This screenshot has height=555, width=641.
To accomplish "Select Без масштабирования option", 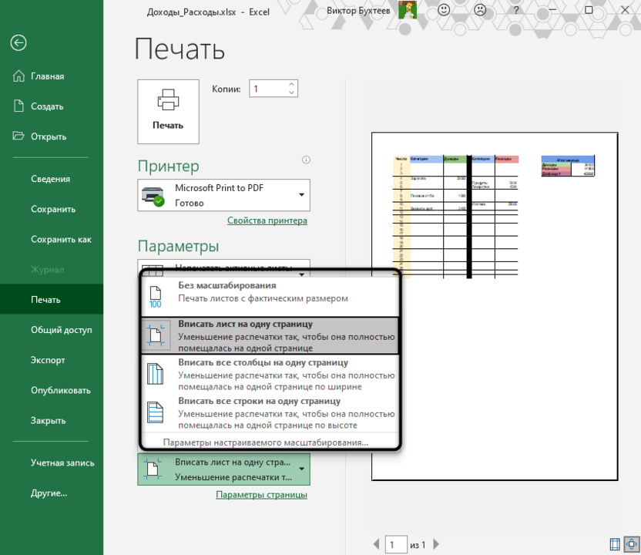I will [270, 292].
